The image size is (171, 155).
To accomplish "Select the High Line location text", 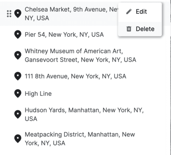I will (38, 94).
